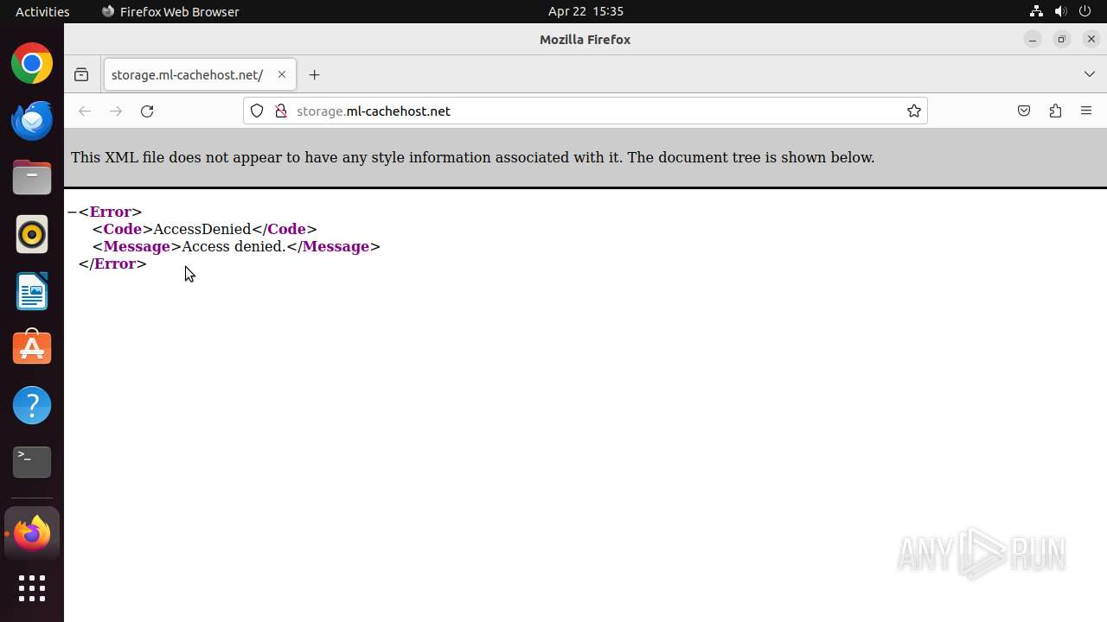This screenshot has width=1107, height=622.
Task: Select the XML style information notice
Action: point(473,157)
